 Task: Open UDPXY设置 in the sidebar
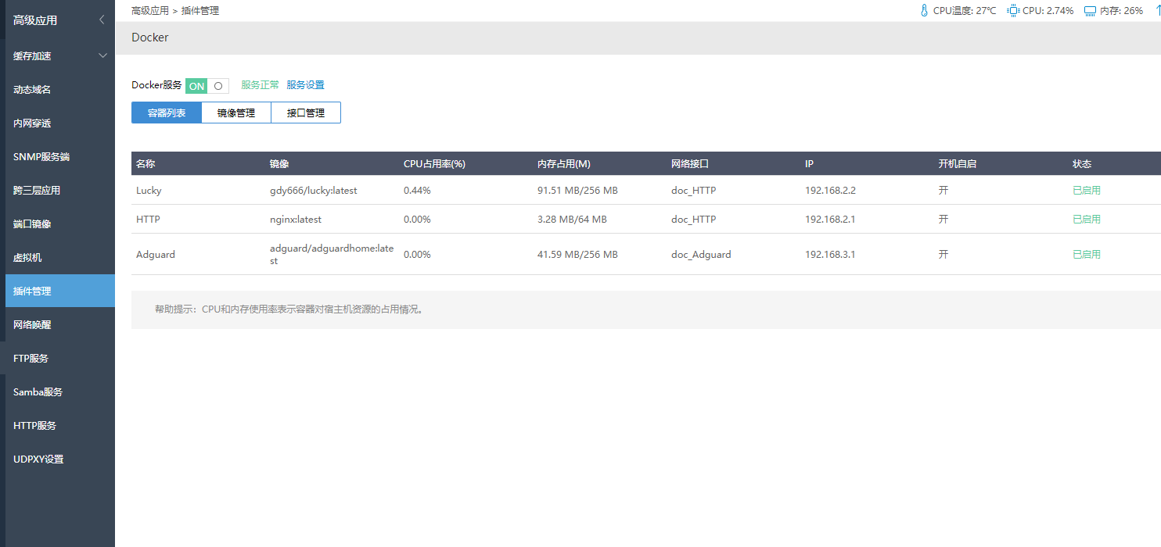click(60, 459)
